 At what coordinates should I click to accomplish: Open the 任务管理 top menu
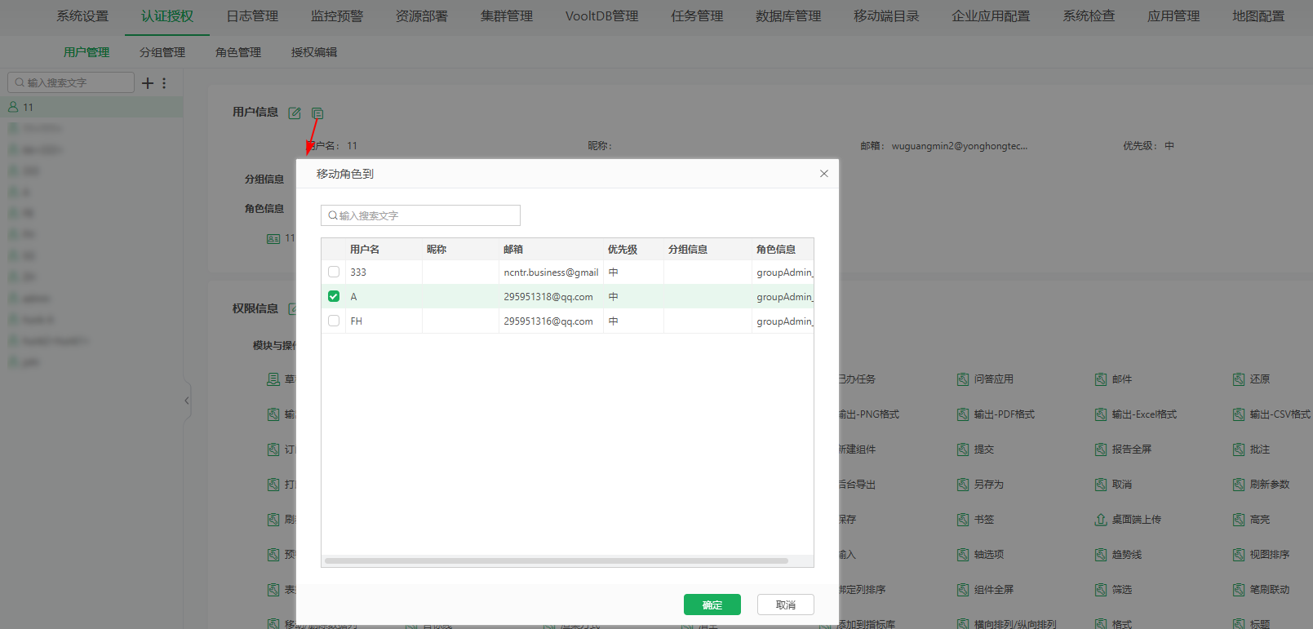(x=697, y=16)
